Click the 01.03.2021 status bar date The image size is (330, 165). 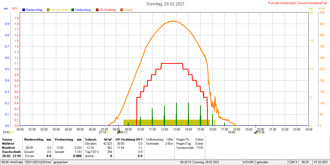click(x=320, y=162)
